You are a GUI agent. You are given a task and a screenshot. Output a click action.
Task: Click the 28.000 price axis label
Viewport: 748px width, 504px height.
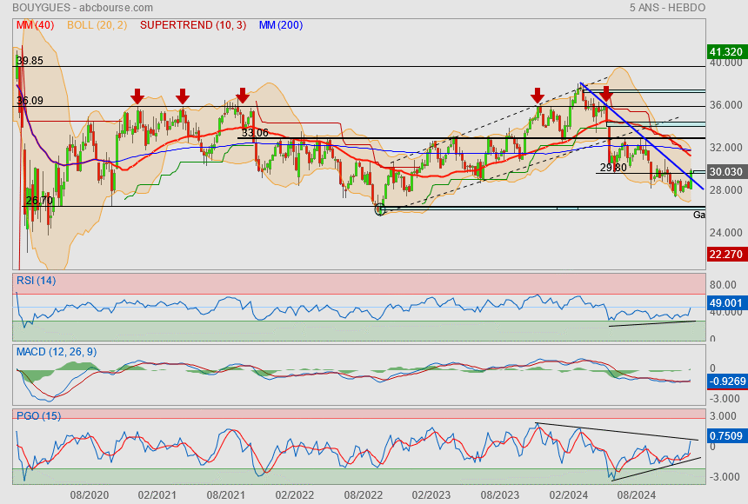click(x=725, y=189)
